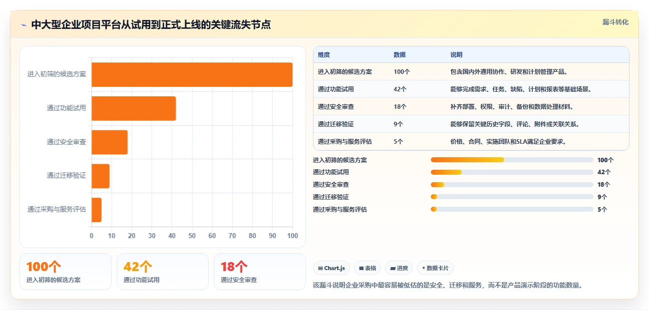
Task: Click the 通过功能试用 progress bar
Action: [x=512, y=172]
